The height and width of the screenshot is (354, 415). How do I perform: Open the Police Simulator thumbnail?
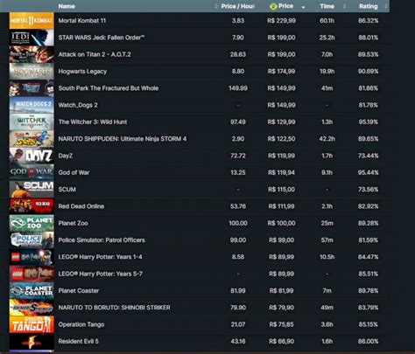32,240
